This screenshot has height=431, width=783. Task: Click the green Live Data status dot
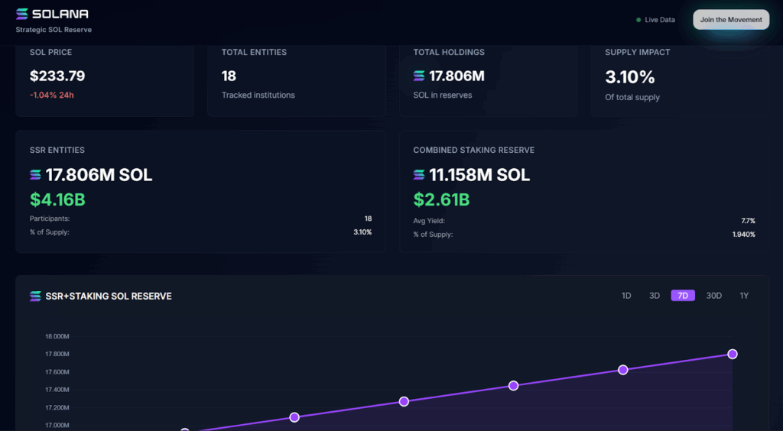638,20
